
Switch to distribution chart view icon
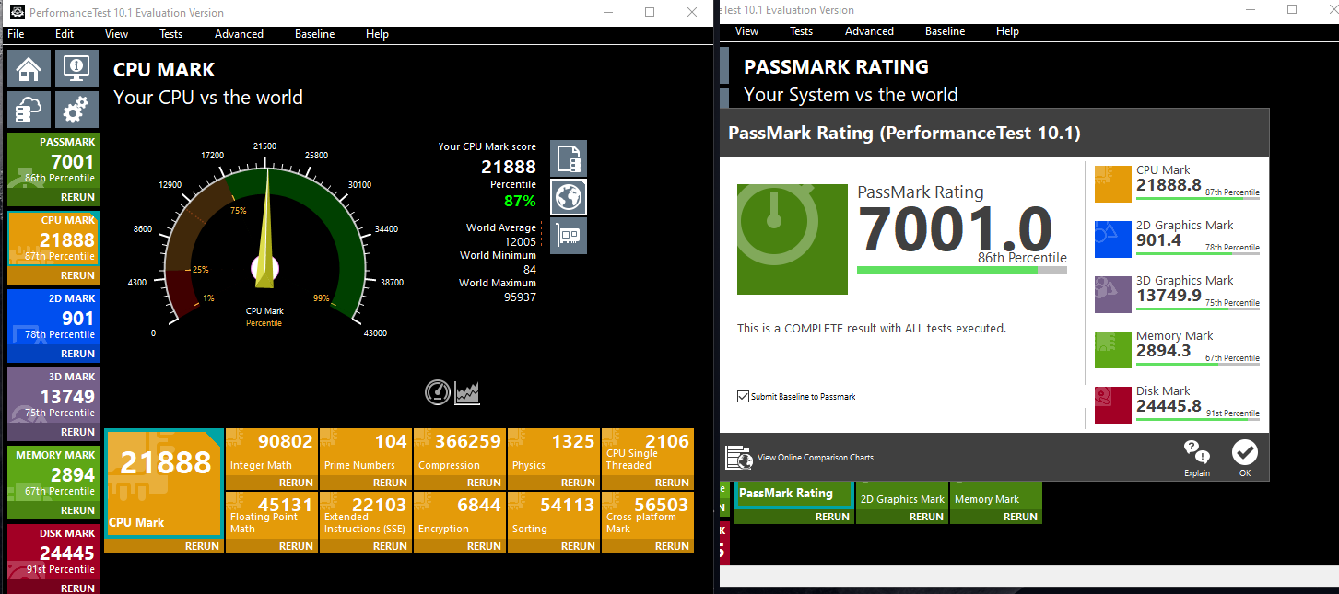[467, 392]
